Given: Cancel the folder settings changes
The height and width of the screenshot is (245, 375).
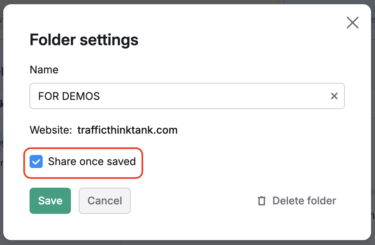Looking at the screenshot, I should pos(105,201).
